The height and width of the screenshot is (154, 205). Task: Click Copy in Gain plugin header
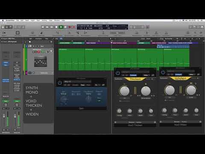click(82, 85)
